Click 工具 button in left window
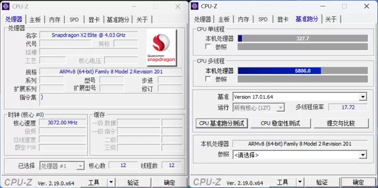Screen dimensions: 378x188 [94, 182]
